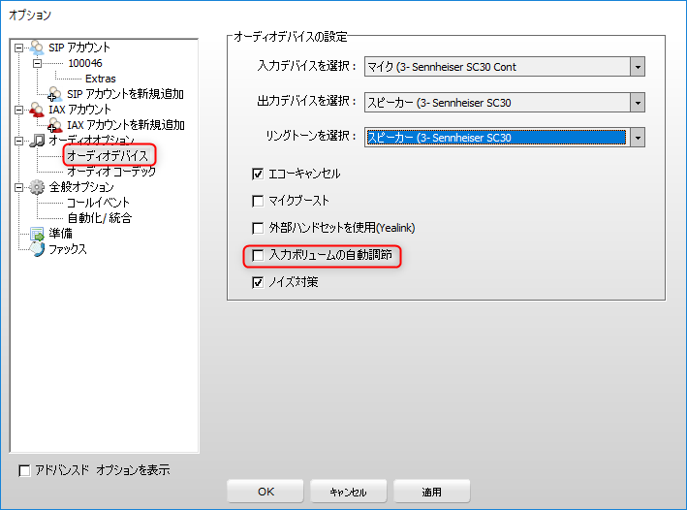This screenshot has height=510, width=687.
Task: Click the オーディオオプション music note icon
Action: (37, 141)
